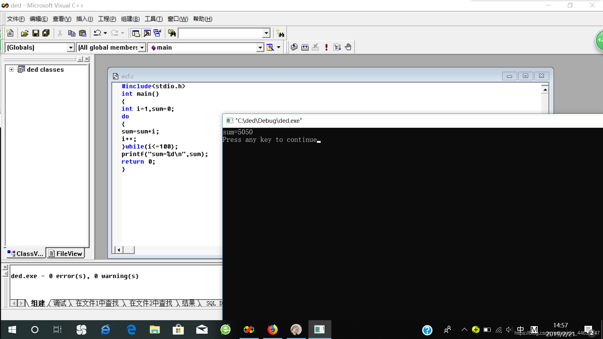603x339 pixels.
Task: Open Task View in taskbar
Action: click(57, 330)
